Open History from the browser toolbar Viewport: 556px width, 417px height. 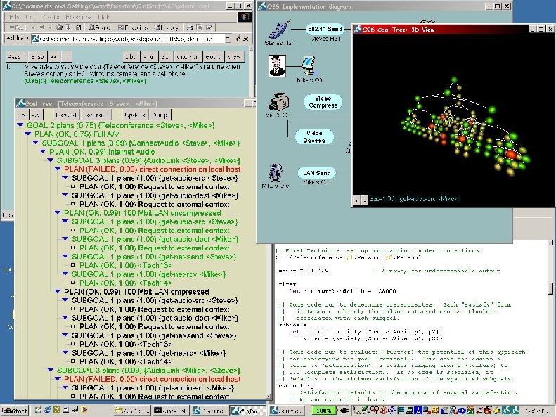pos(167,27)
